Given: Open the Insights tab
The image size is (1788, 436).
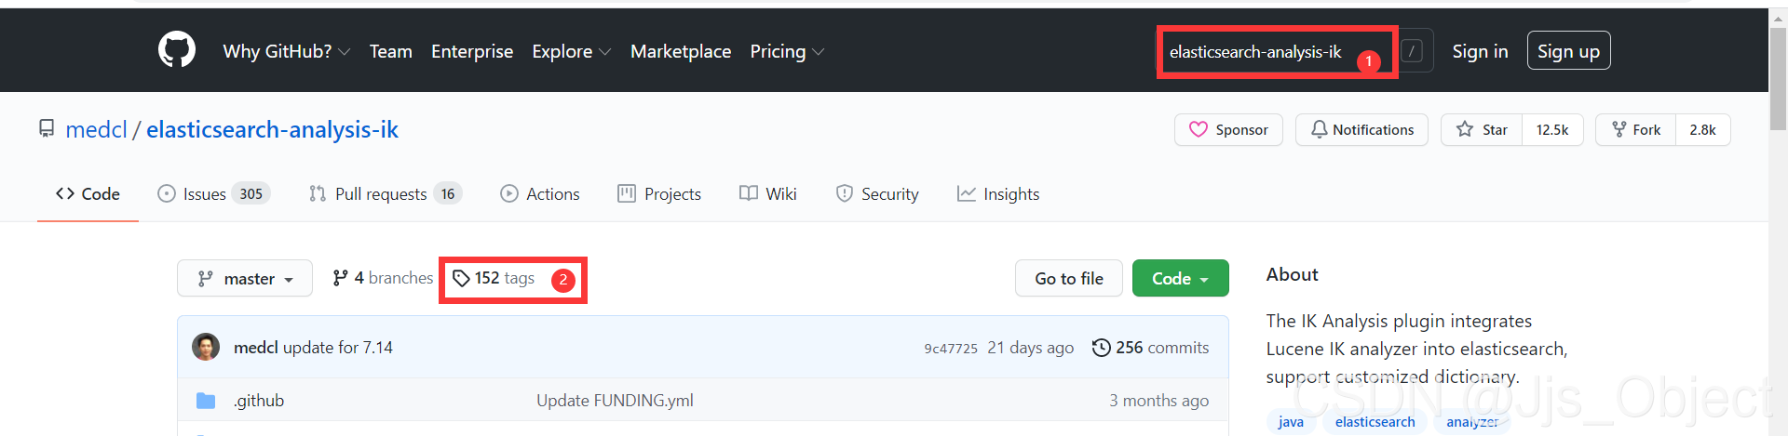Looking at the screenshot, I should (998, 194).
